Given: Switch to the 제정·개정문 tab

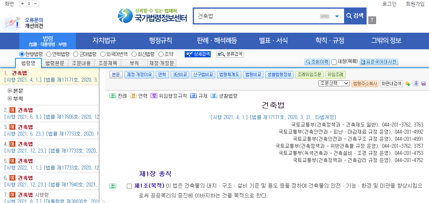Looking at the screenshot, I should coord(162,63).
